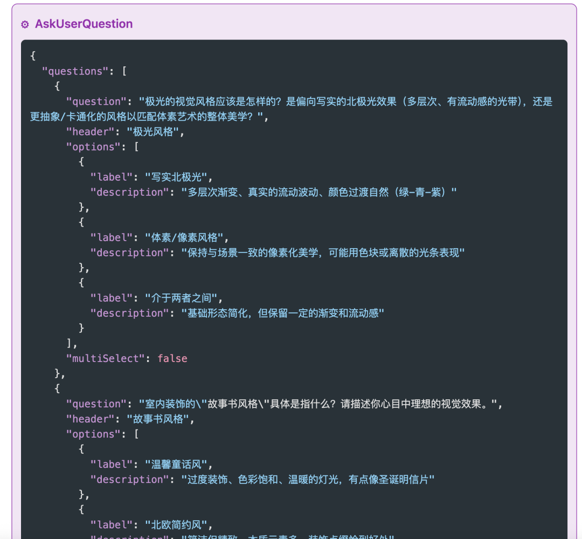Click the description starting "基础形态简化"
Image resolution: width=582 pixels, height=539 pixels.
[282, 313]
